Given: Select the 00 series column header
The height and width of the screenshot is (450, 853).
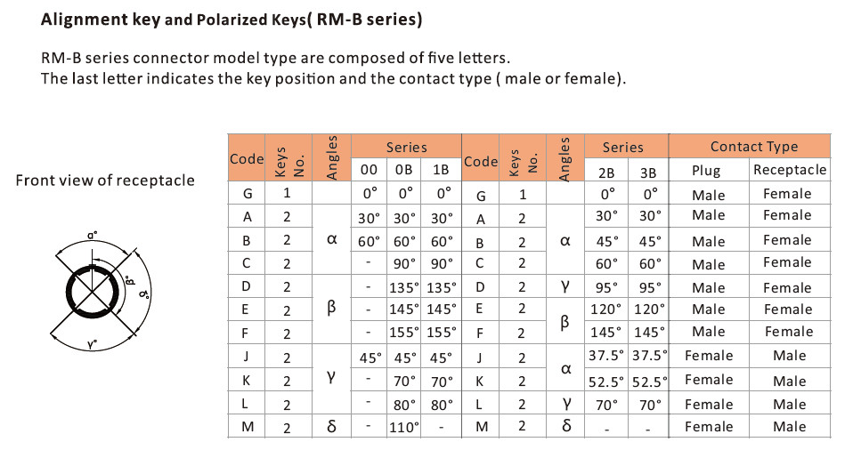Looking at the screenshot, I should tap(369, 170).
